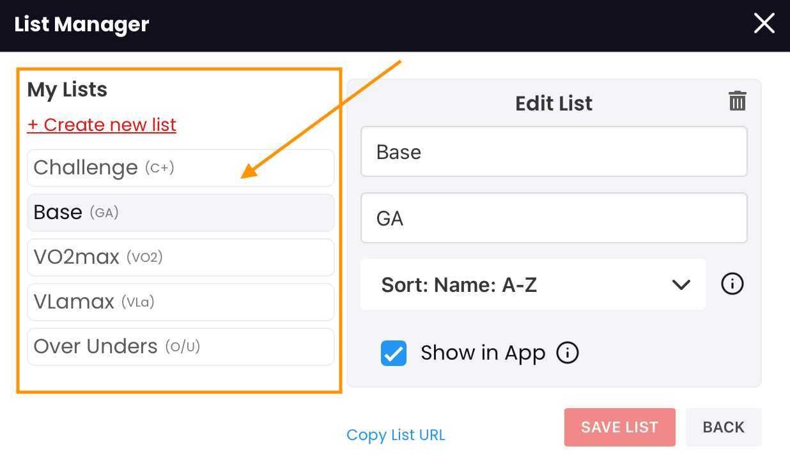Click the + Create new list link
Screen dimensions: 790x465
click(102, 125)
